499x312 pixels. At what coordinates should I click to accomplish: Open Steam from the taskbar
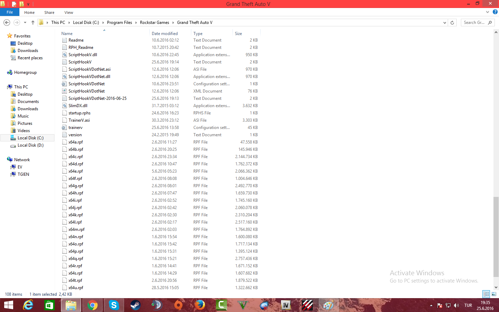[135, 305]
